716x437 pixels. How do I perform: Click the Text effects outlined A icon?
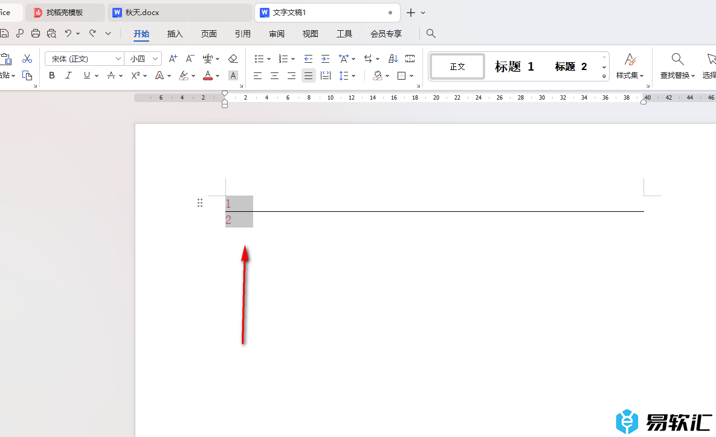160,75
